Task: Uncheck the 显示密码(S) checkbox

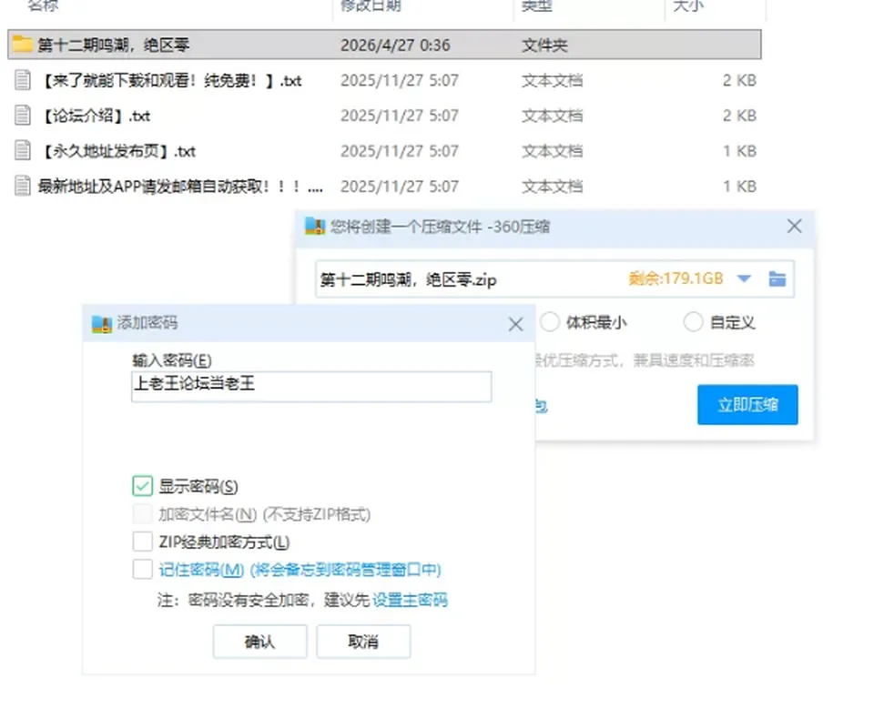Action: point(142,485)
